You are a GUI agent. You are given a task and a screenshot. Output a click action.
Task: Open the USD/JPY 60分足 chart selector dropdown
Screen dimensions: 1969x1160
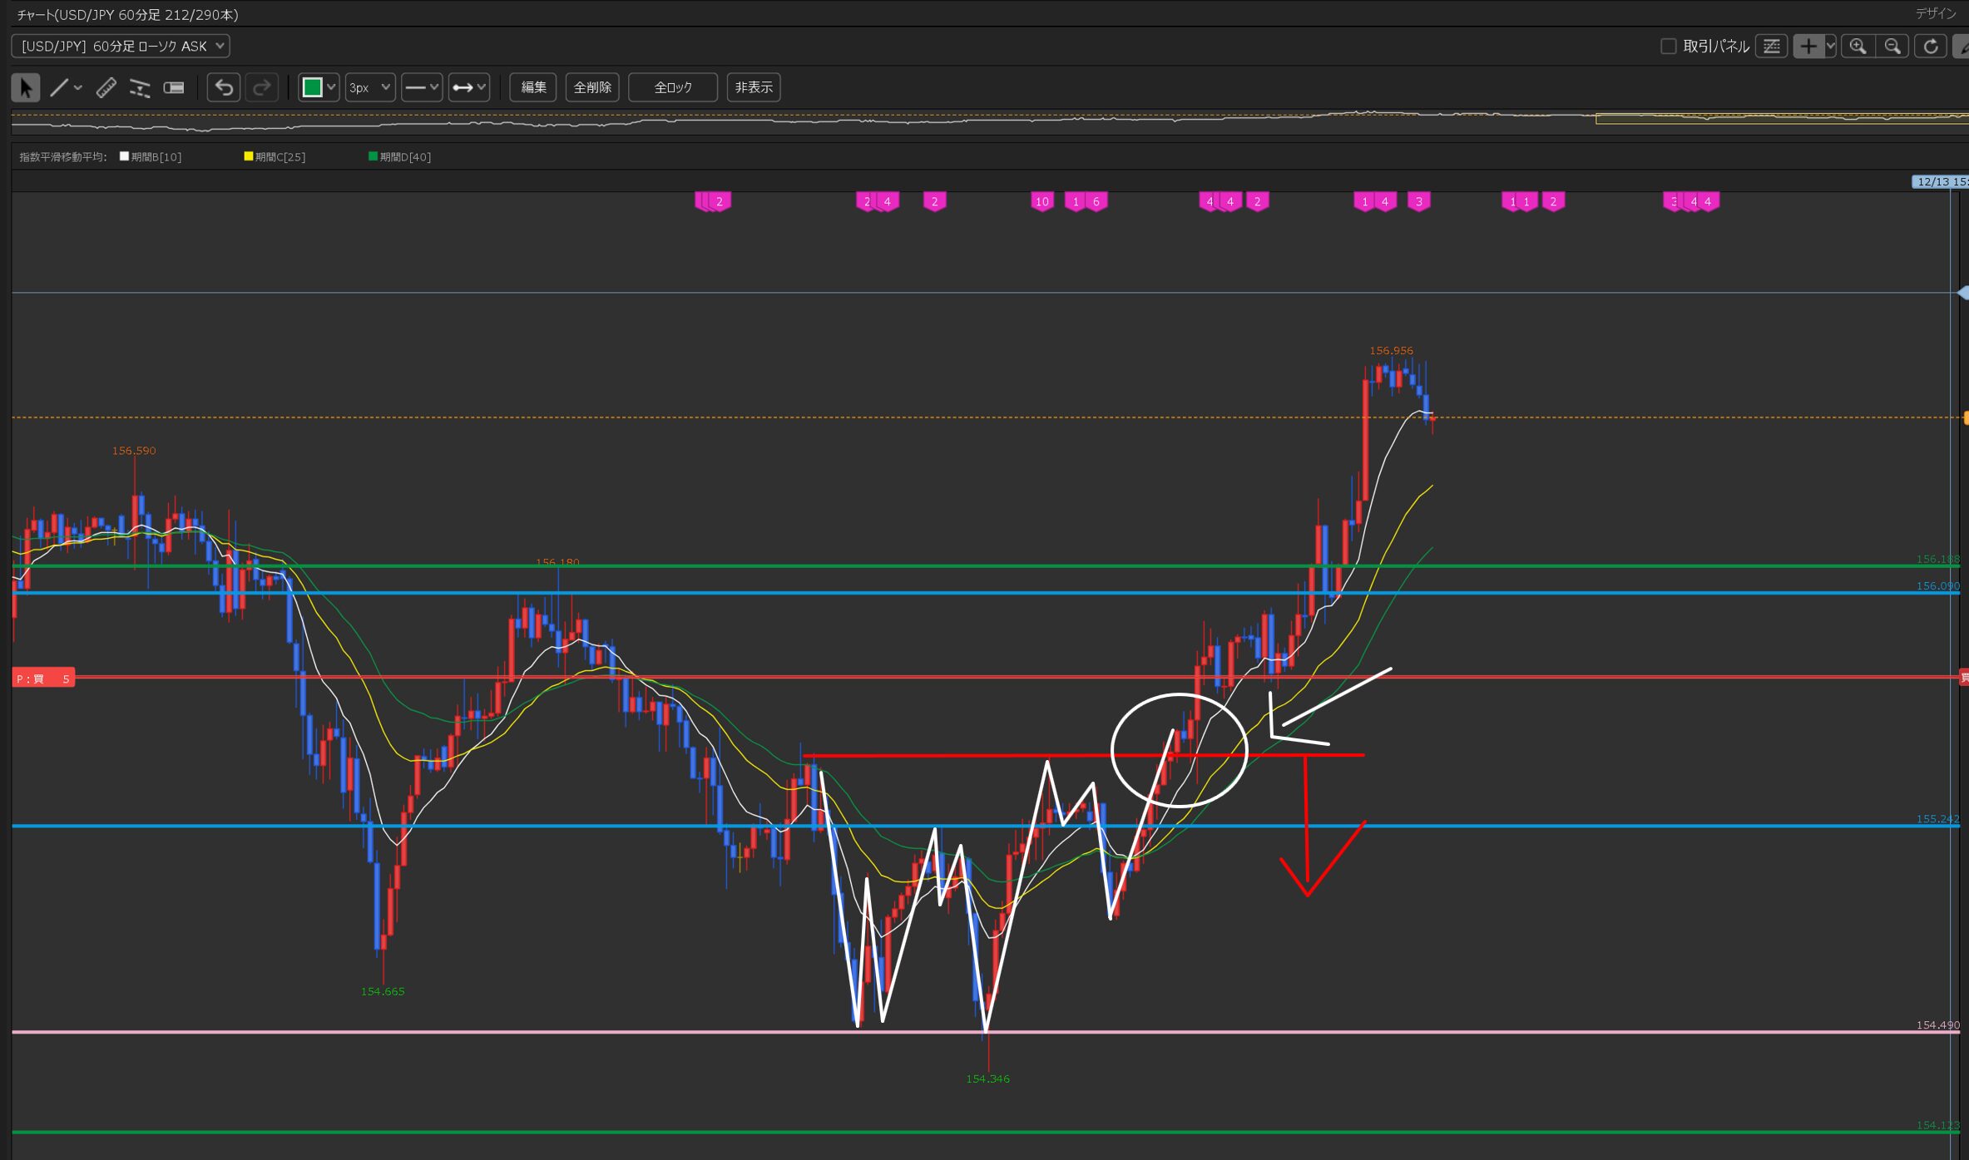coord(121,47)
